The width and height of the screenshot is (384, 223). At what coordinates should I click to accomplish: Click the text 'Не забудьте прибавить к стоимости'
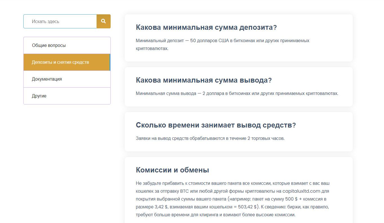(172, 183)
